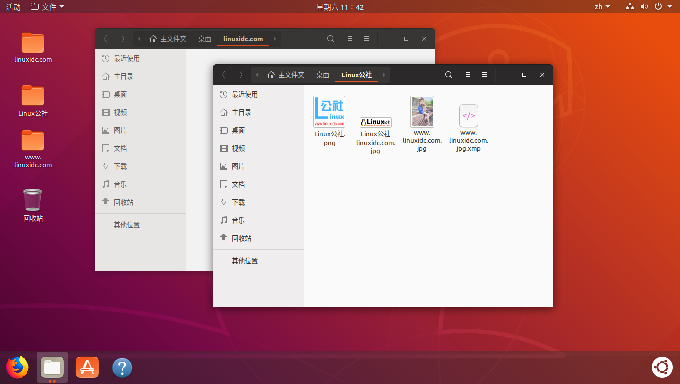Open 最近使用 in front window sidebar
This screenshot has height=384, width=680.
pyautogui.click(x=258, y=94)
